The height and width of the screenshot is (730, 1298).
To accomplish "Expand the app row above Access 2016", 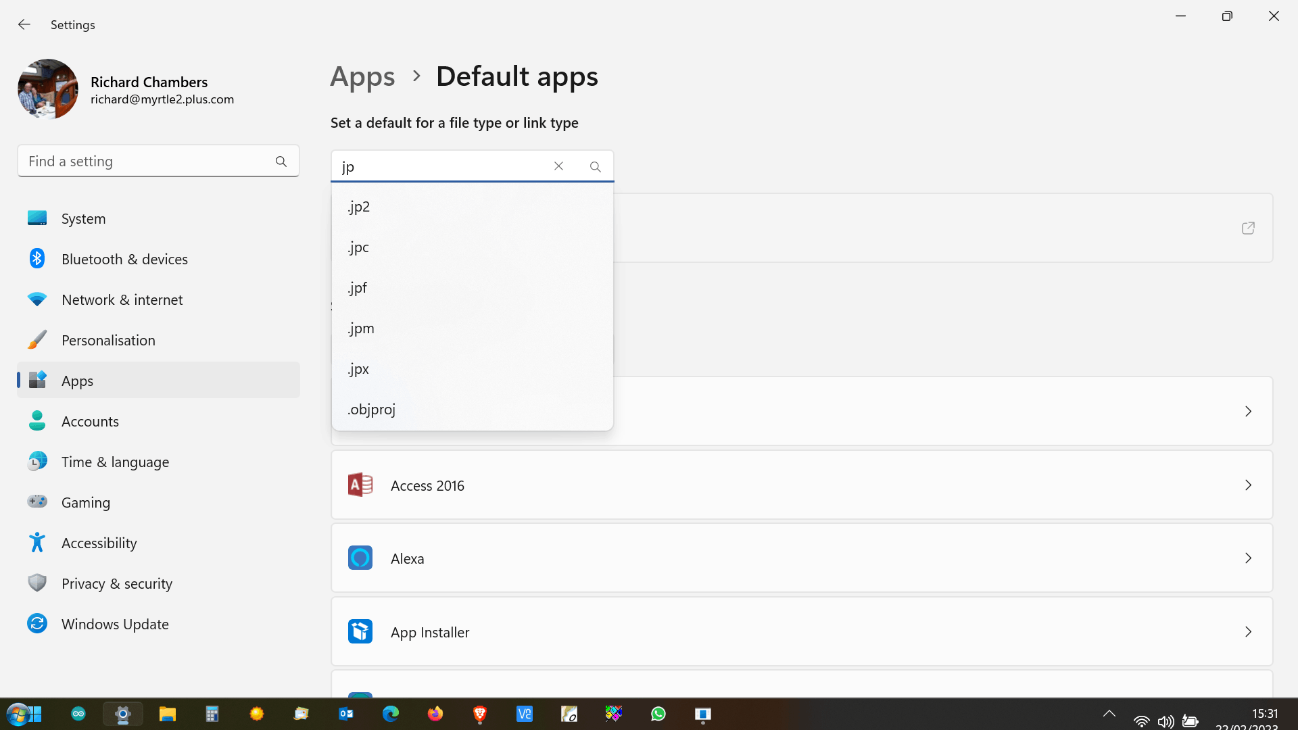I will click(x=1248, y=411).
